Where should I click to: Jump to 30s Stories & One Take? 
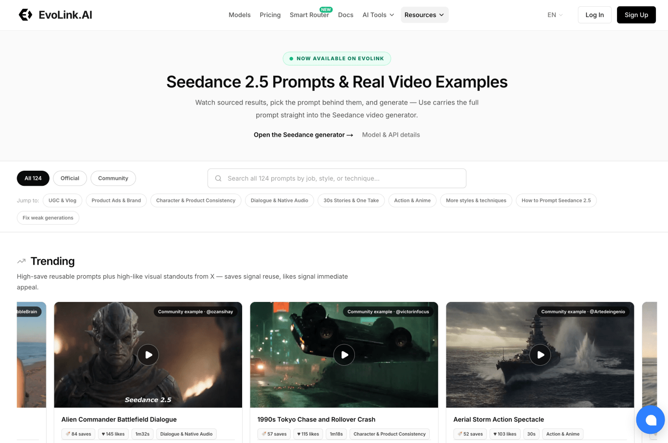(x=351, y=201)
